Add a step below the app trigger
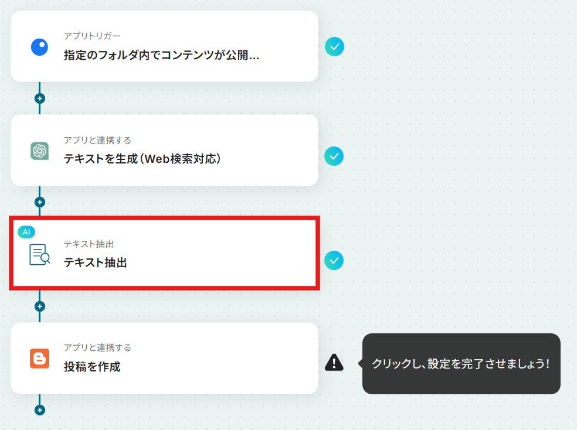This screenshot has width=577, height=430. point(40,98)
